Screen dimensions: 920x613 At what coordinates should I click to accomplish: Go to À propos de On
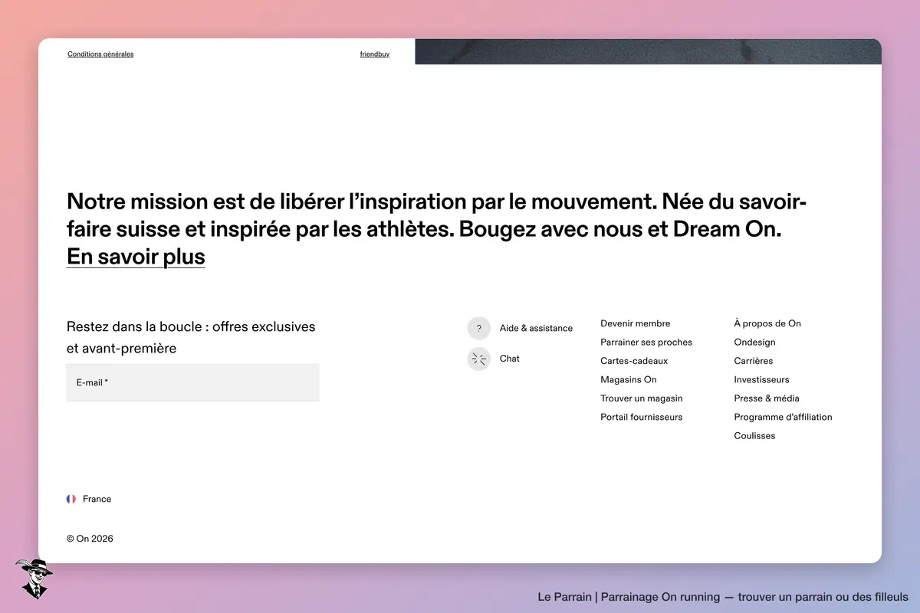click(767, 323)
